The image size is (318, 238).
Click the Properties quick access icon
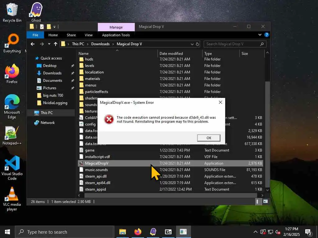click(42, 27)
